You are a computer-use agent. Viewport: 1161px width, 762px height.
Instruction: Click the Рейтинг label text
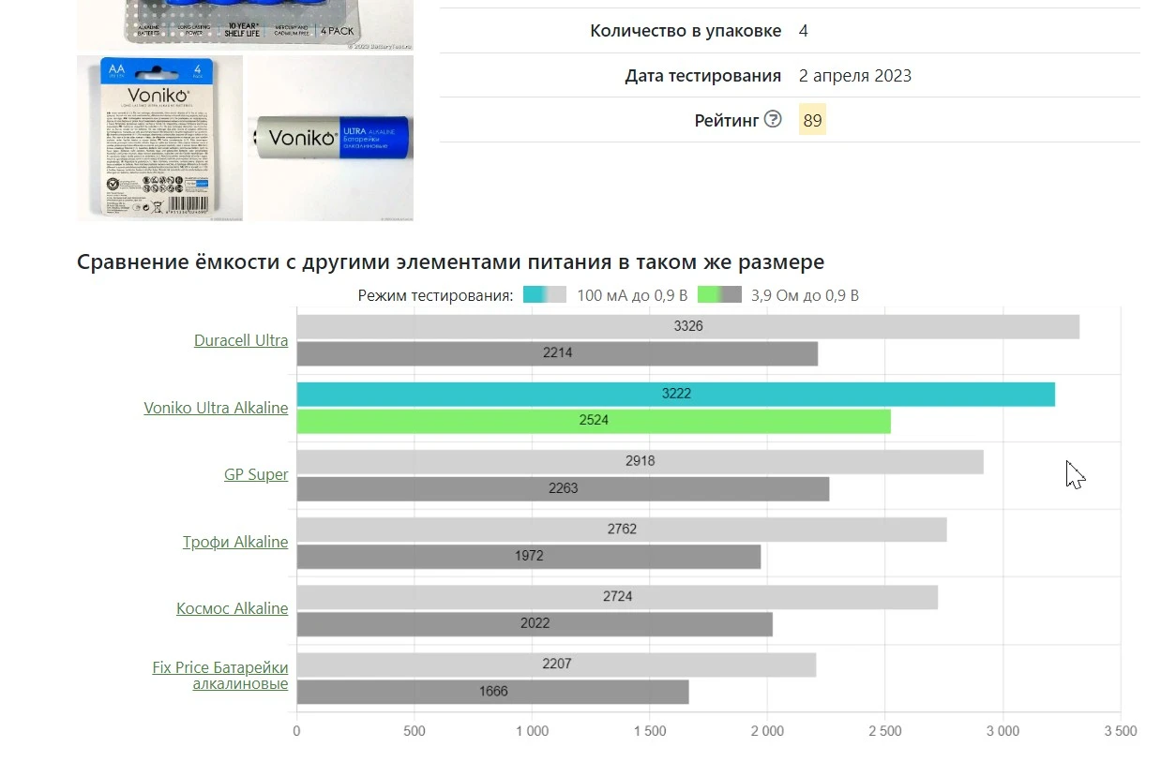(x=726, y=120)
